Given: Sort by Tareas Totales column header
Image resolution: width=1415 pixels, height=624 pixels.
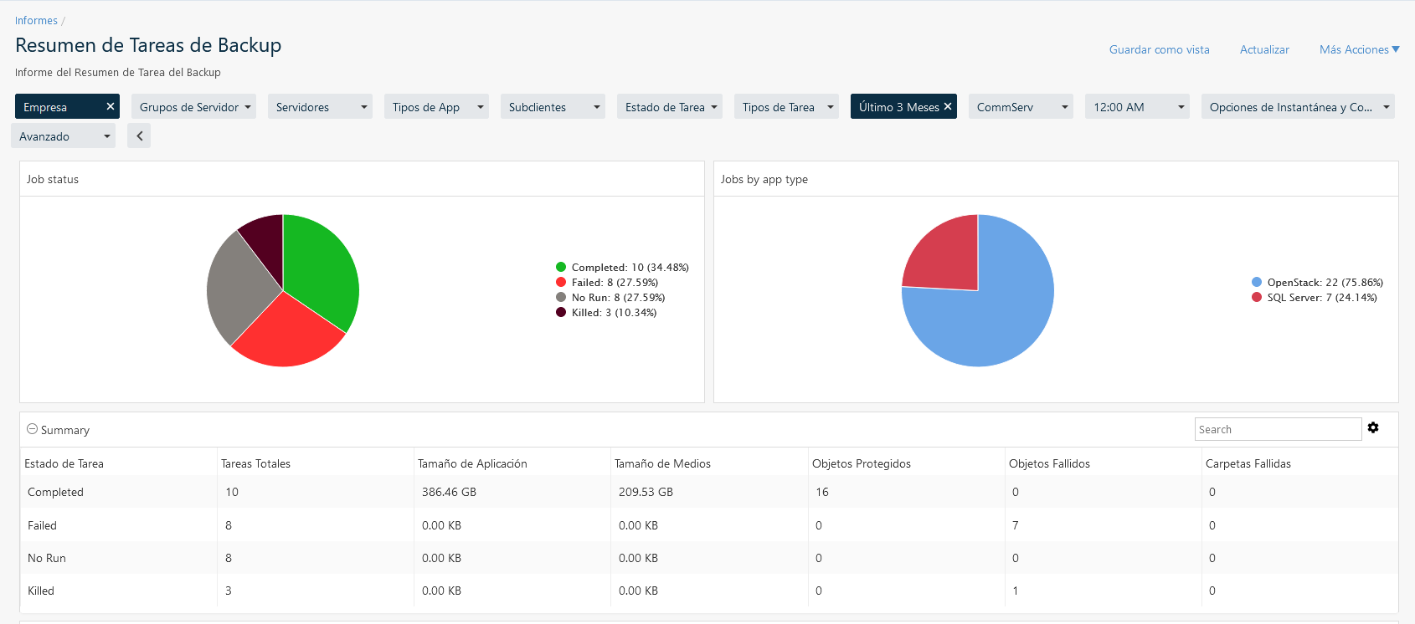Looking at the screenshot, I should pos(255,463).
